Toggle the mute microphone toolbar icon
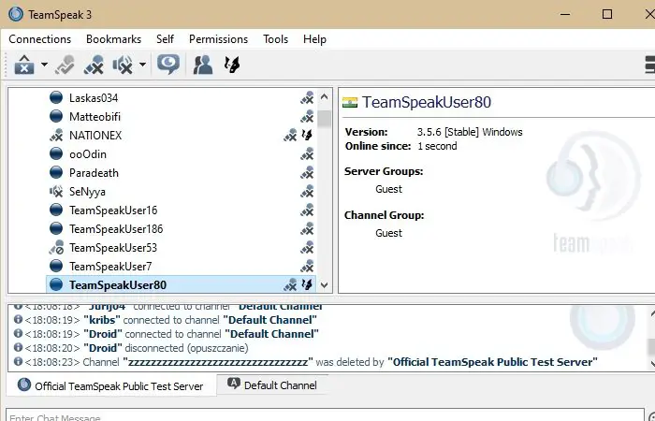This screenshot has width=655, height=421. (94, 65)
